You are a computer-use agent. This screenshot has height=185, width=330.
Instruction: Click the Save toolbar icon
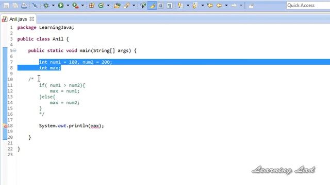pos(6,6)
